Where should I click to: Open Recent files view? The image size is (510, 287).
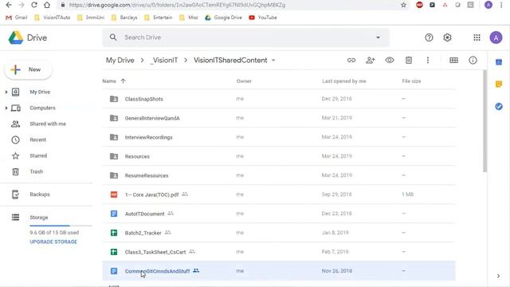click(x=37, y=140)
